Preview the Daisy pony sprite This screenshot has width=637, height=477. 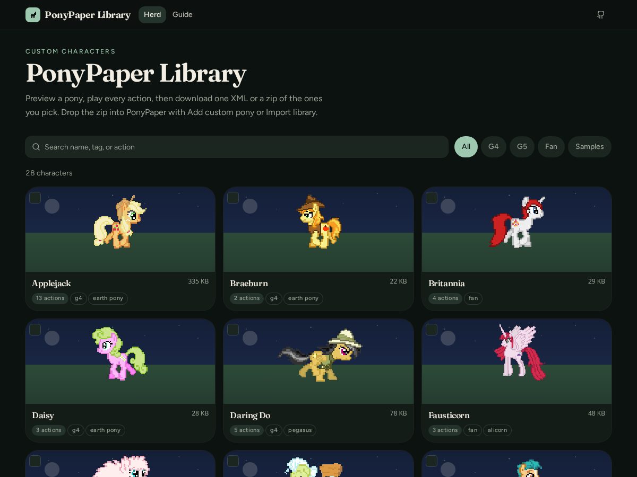coord(120,354)
